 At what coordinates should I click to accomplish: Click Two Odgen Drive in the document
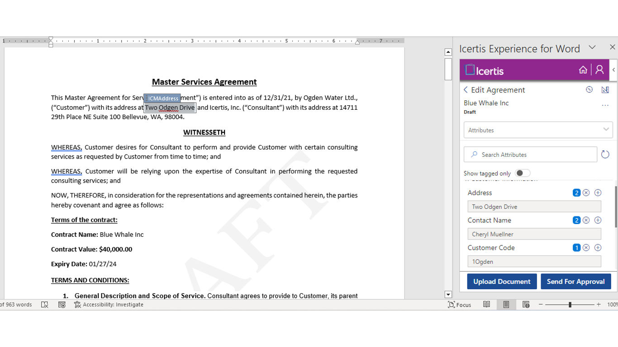tap(170, 108)
